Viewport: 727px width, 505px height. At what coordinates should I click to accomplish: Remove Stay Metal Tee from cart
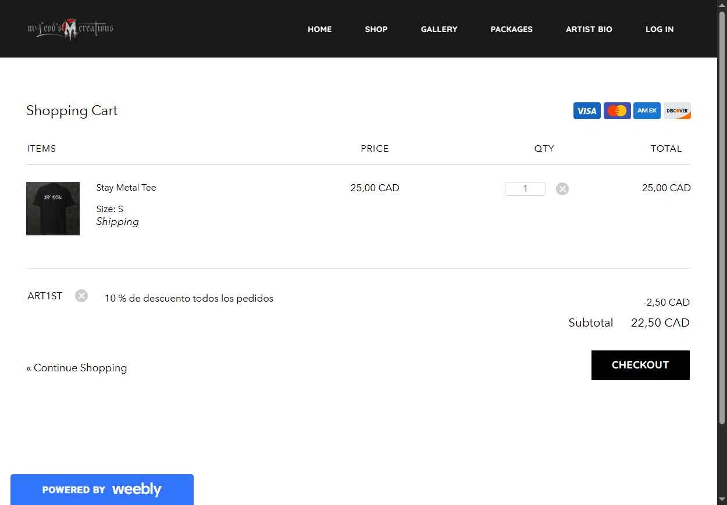coord(562,189)
